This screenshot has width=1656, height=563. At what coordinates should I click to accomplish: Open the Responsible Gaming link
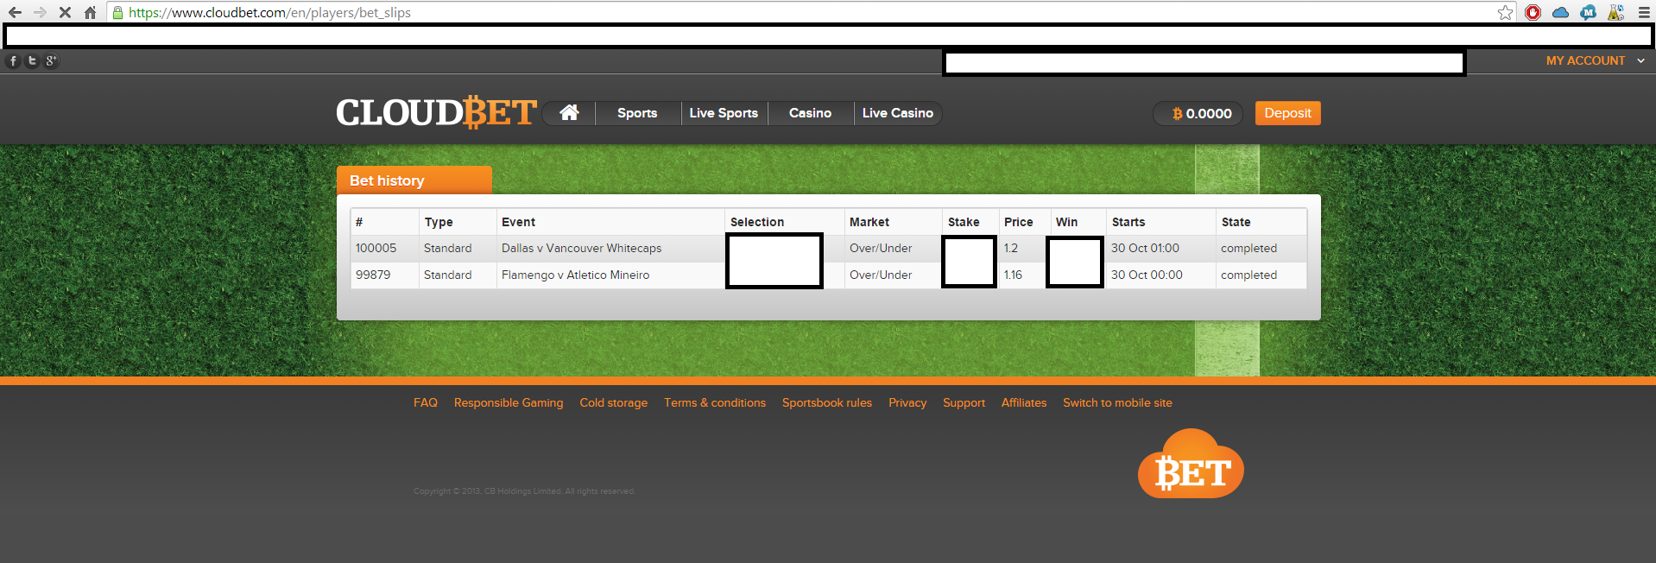509,402
